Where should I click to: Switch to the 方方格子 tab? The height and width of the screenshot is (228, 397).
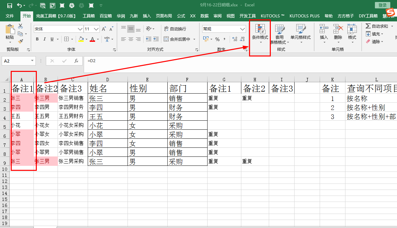(x=345, y=16)
